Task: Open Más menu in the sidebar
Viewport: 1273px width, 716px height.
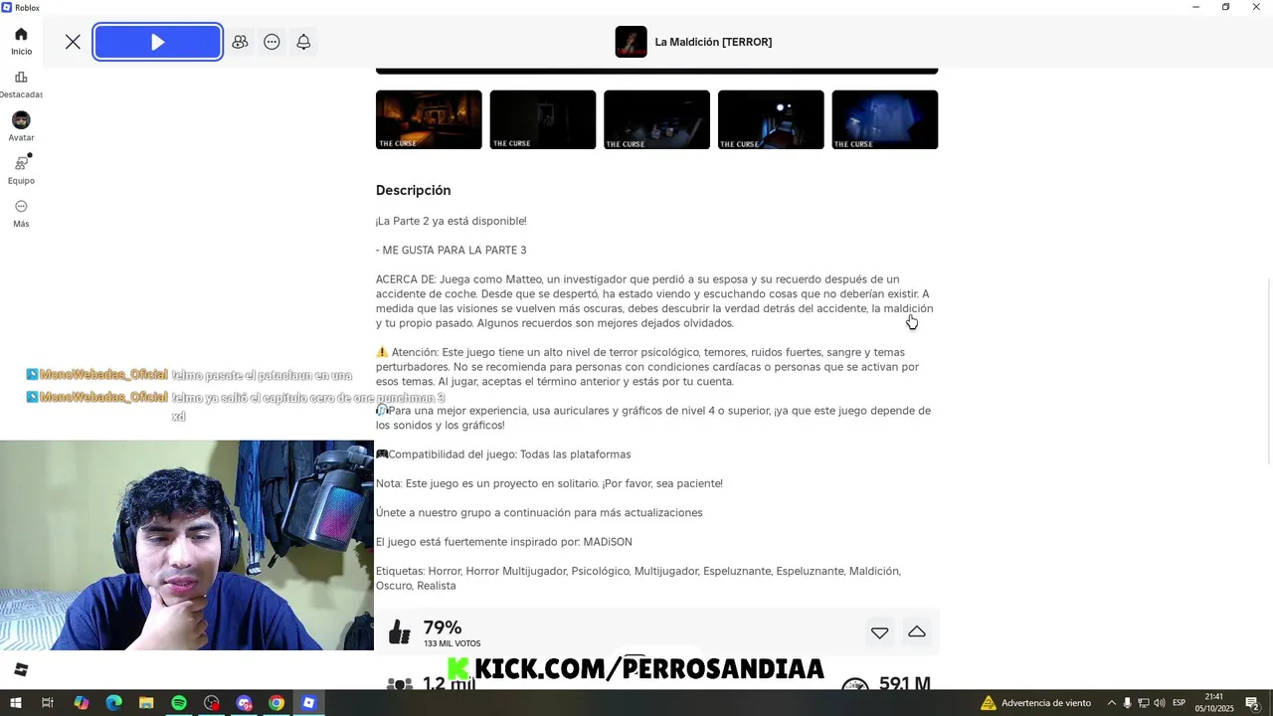Action: [x=21, y=213]
